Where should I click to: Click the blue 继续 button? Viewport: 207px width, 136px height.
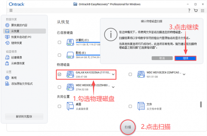click(185, 58)
